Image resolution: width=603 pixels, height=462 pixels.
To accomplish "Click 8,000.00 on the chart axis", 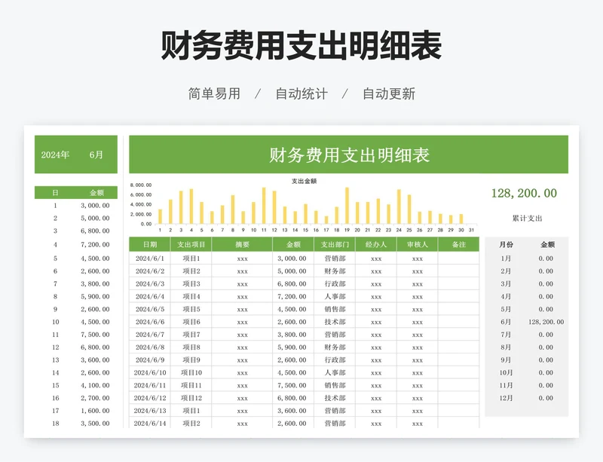I will pos(141,185).
